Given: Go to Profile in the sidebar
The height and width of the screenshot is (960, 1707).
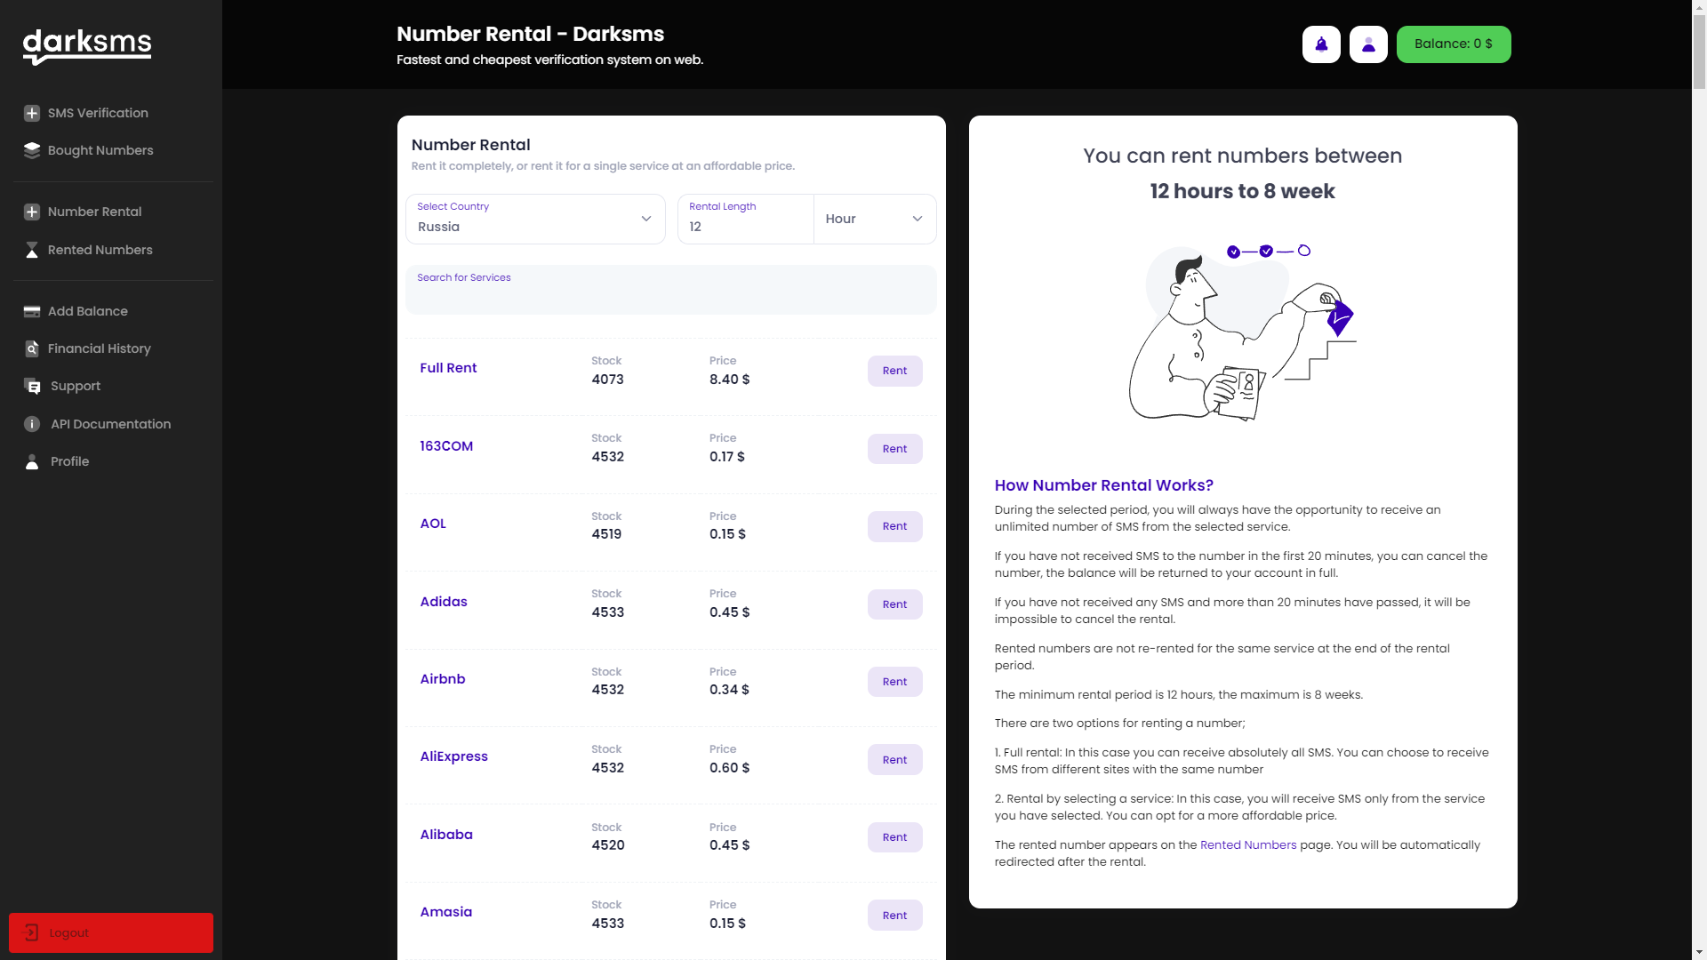Looking at the screenshot, I should pos(69,461).
